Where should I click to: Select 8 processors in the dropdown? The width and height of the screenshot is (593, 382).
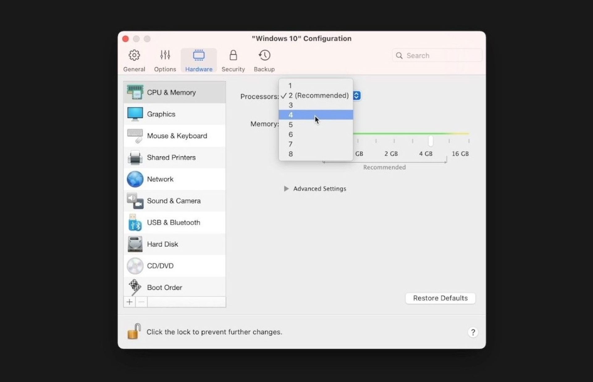coord(315,154)
